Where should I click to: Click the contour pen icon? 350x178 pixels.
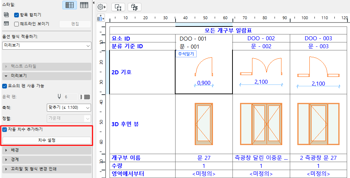click(x=59, y=96)
